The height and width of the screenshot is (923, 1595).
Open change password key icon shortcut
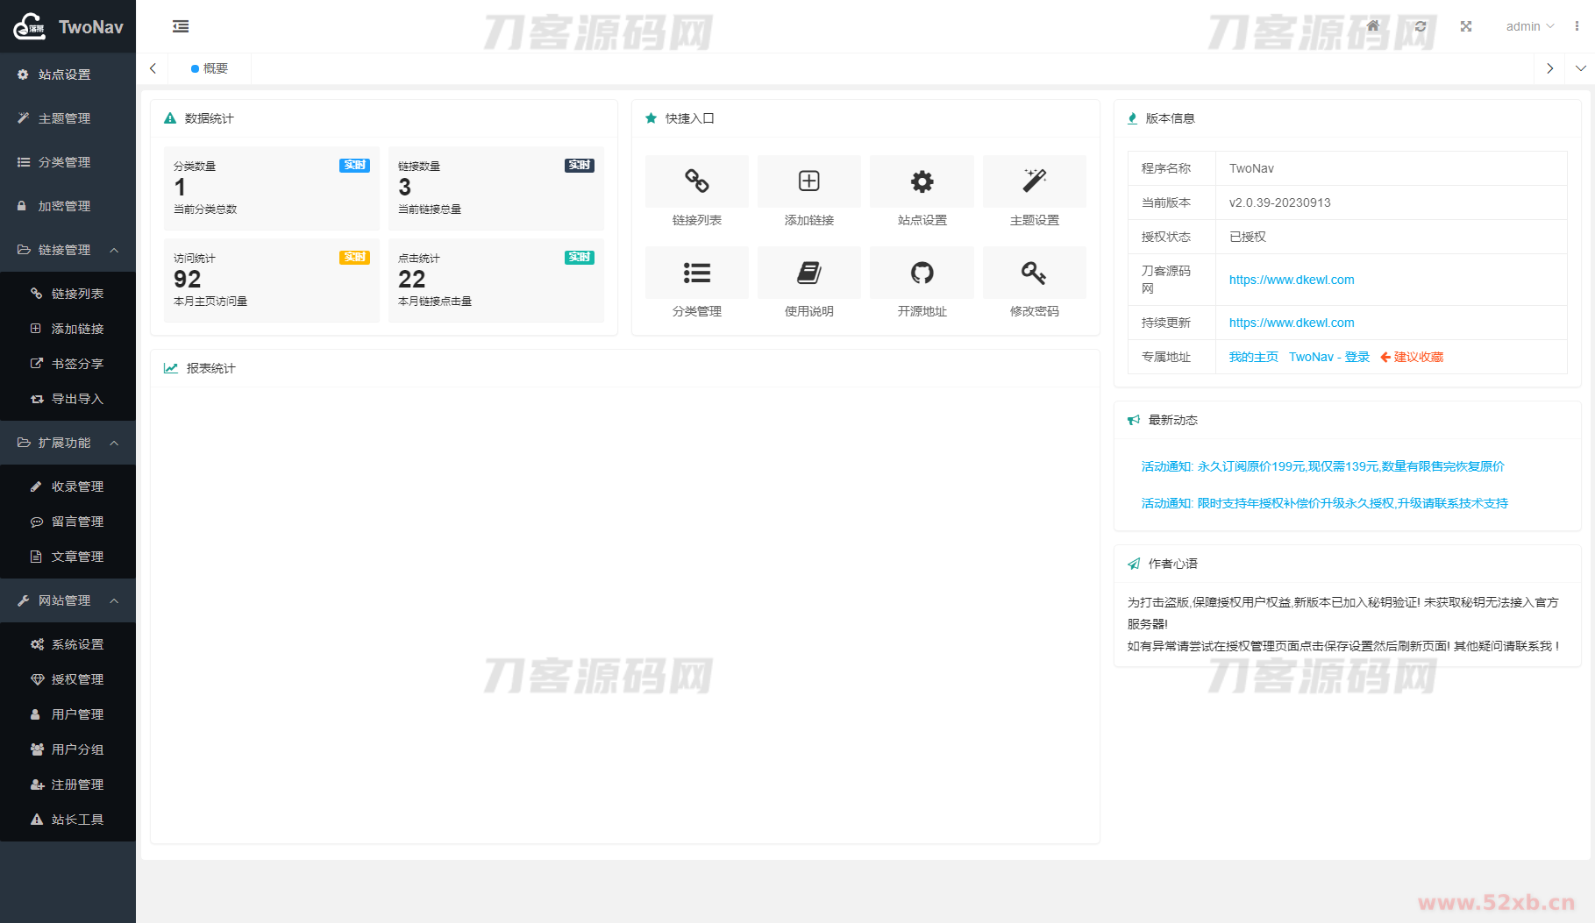click(1034, 273)
